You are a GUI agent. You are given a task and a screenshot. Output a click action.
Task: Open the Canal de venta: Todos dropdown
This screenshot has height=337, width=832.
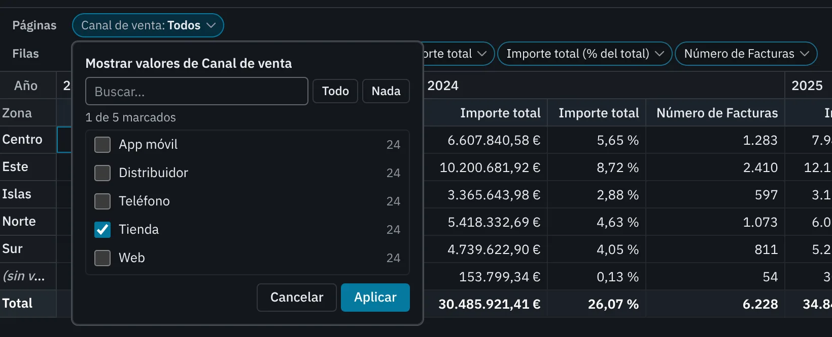coord(148,25)
